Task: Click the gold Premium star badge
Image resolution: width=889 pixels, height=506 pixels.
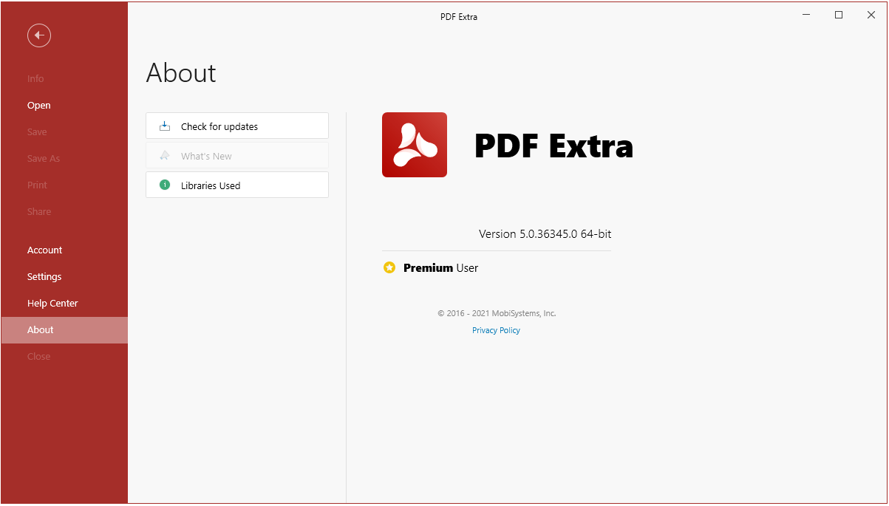Action: [x=389, y=267]
